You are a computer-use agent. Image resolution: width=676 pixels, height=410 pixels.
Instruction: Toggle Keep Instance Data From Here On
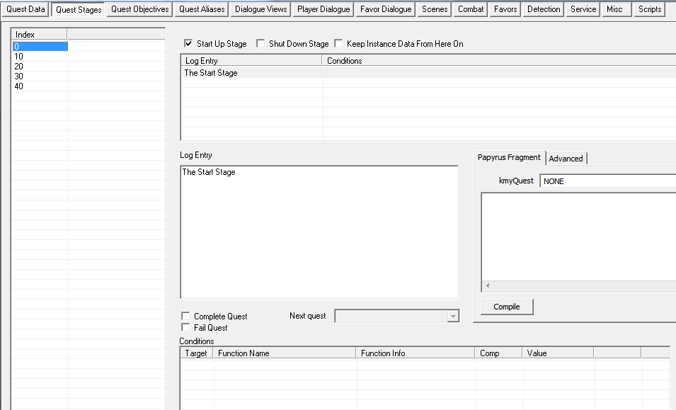pos(338,44)
